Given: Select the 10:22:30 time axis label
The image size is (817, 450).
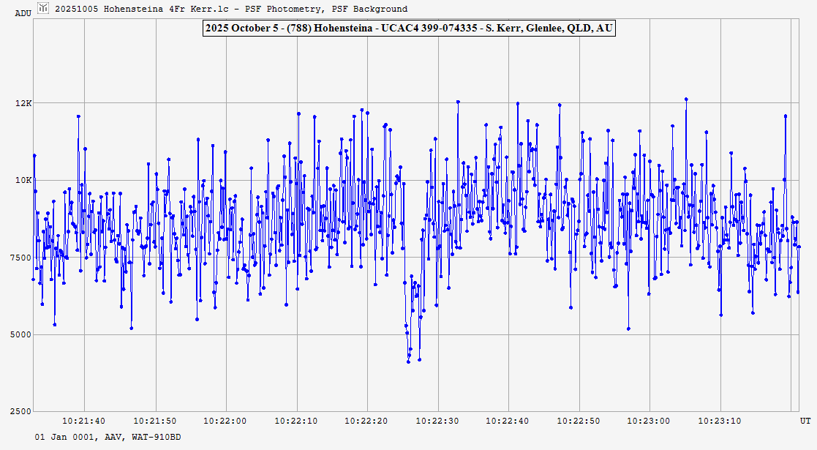Looking at the screenshot, I should pos(437,421).
